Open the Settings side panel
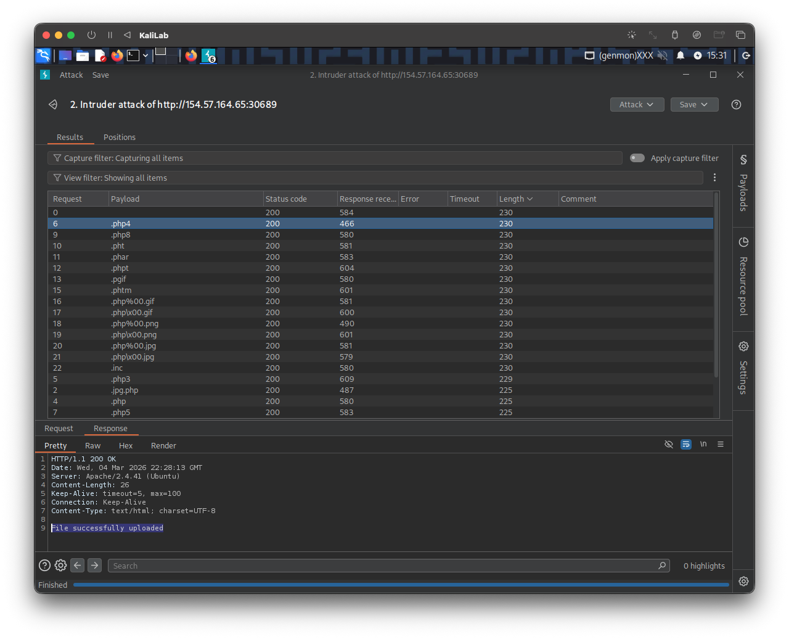This screenshot has width=789, height=639. pyautogui.click(x=743, y=368)
